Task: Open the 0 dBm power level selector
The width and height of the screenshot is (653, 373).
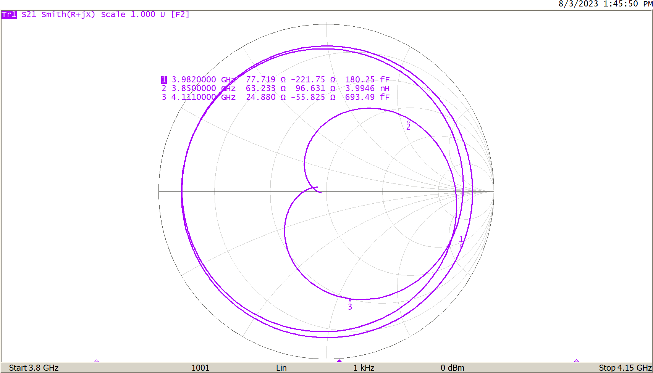Action: point(453,368)
